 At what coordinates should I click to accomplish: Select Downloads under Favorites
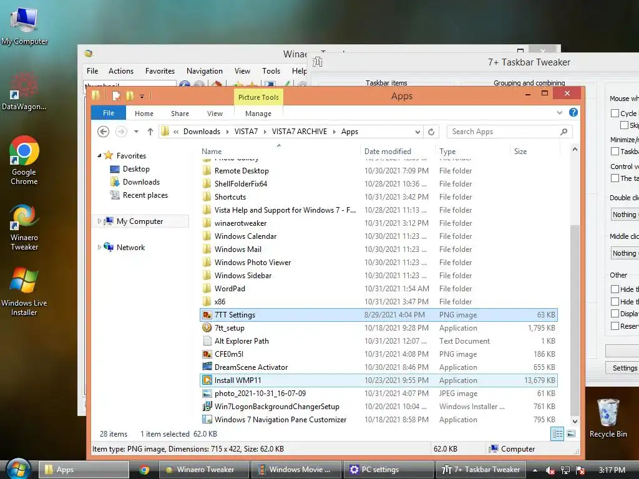[141, 182]
